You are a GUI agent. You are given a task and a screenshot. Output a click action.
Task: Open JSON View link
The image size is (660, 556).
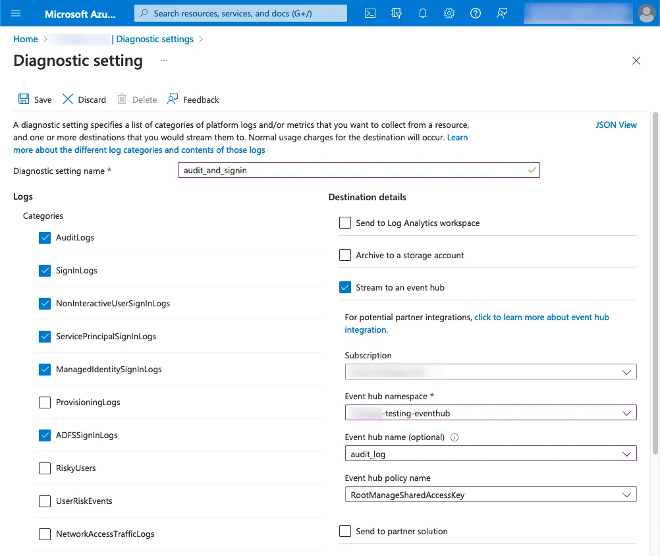616,125
